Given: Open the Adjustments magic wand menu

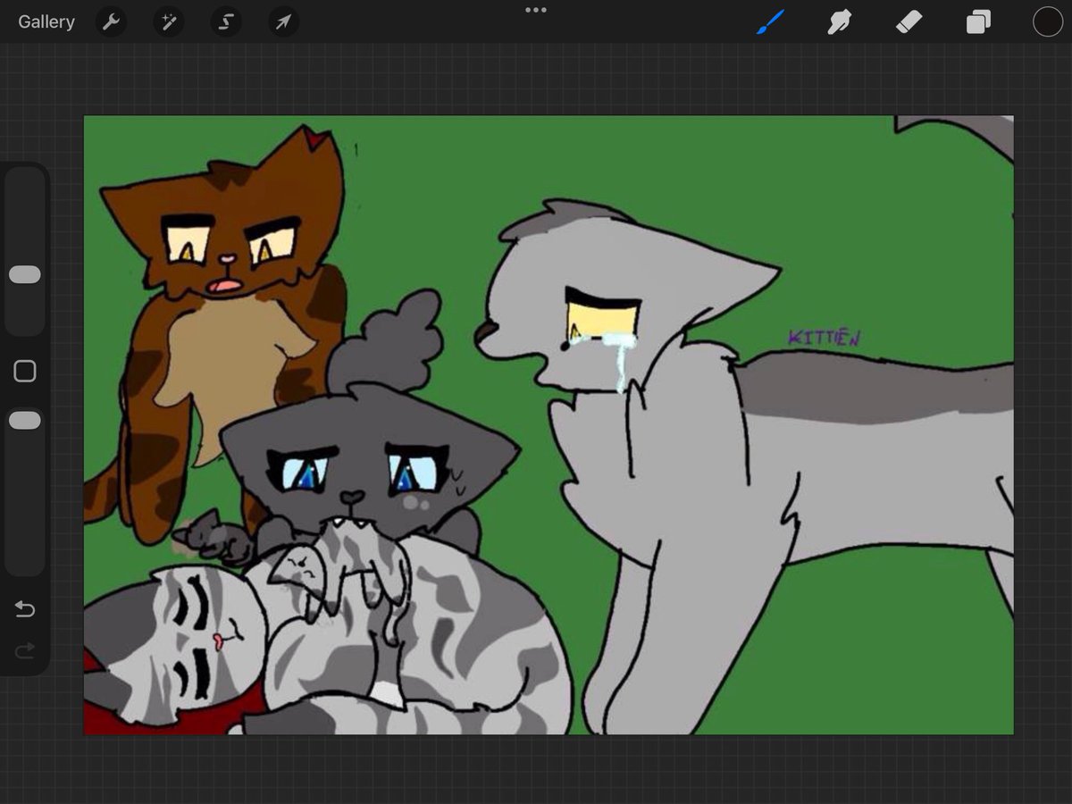Looking at the screenshot, I should click(168, 22).
